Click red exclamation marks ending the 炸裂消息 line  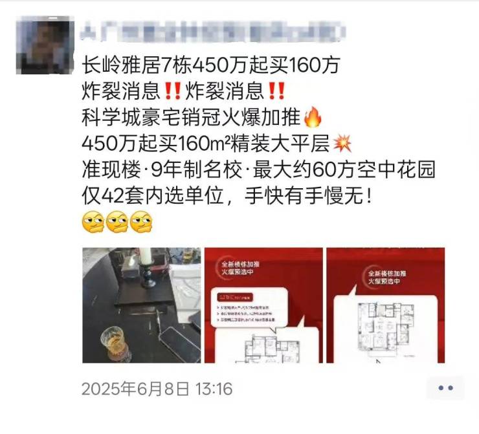click(276, 91)
